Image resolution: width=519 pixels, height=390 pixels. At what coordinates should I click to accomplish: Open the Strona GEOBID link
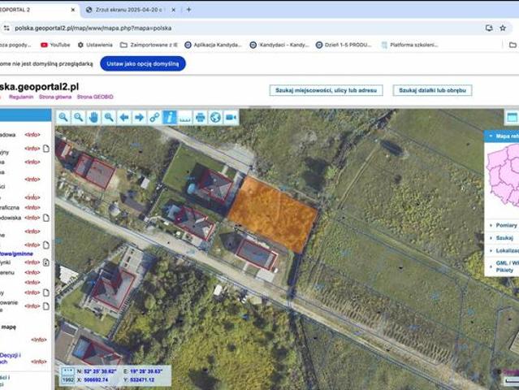pos(96,97)
